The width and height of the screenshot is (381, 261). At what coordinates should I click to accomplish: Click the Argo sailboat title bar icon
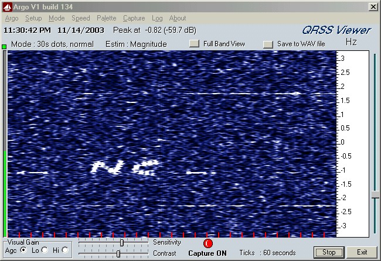tap(7, 7)
